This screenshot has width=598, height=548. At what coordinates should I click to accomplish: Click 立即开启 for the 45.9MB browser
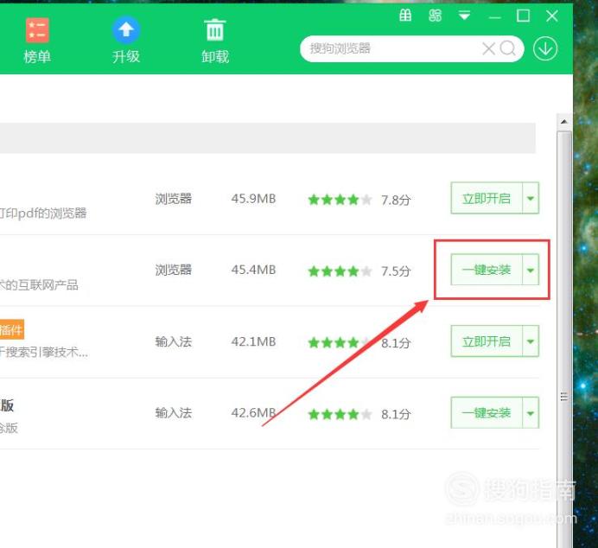487,198
